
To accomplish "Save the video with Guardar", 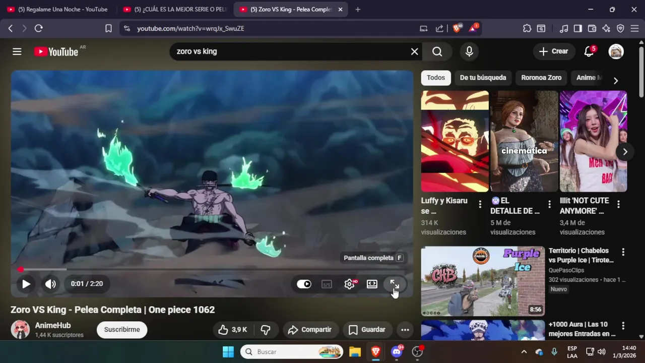I will (367, 330).
